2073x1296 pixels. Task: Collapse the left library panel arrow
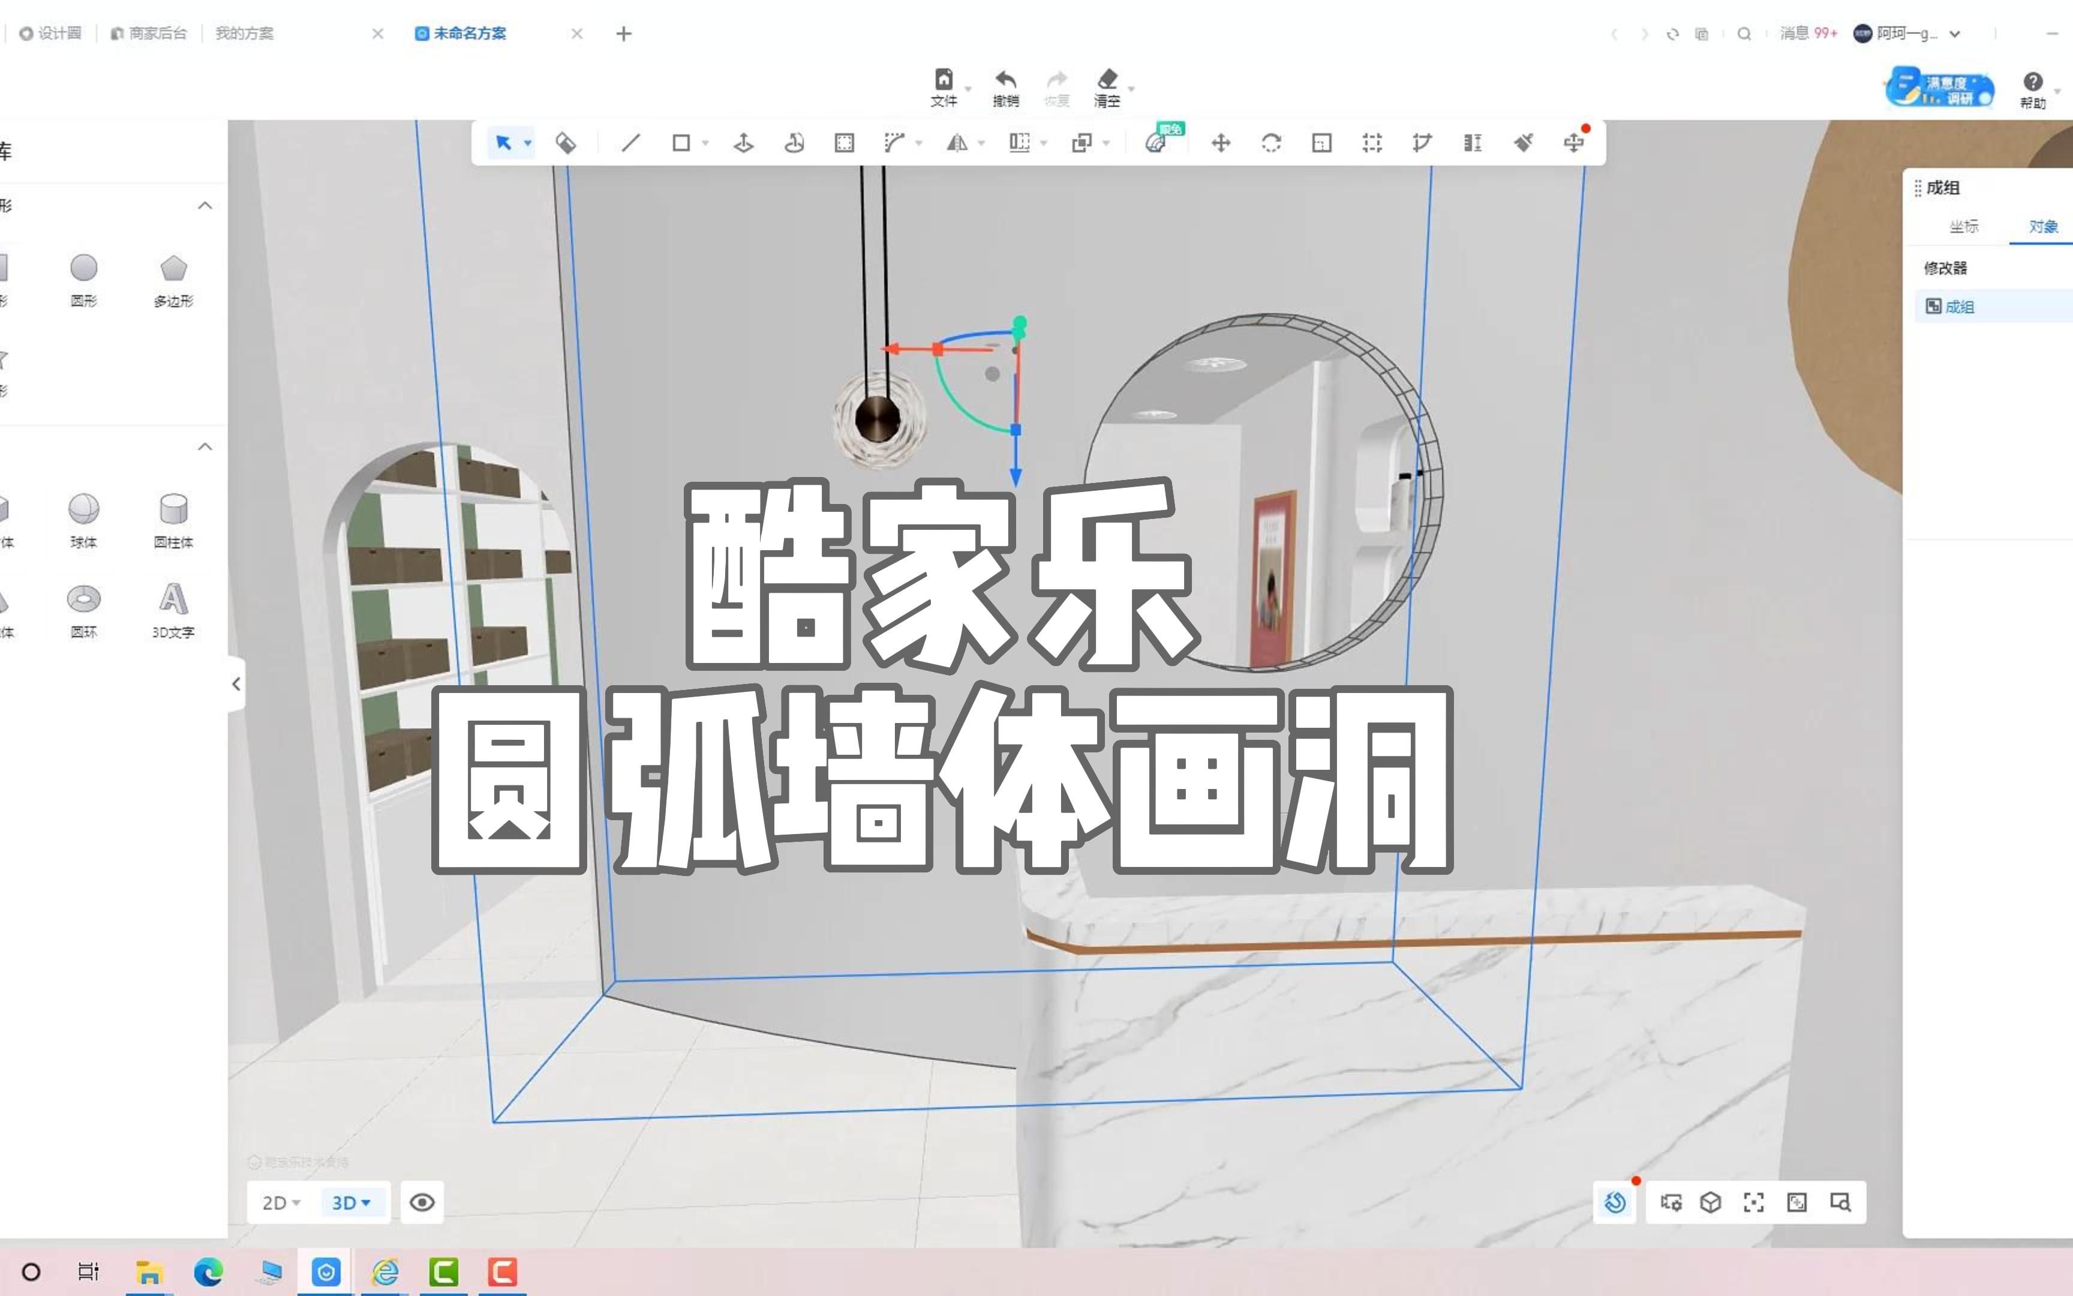point(236,683)
